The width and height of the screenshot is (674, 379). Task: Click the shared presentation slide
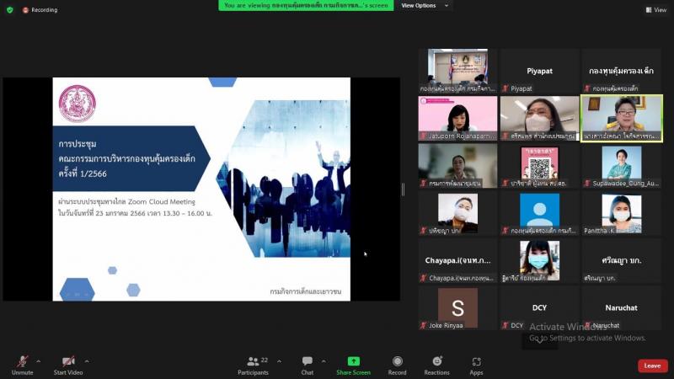201,189
